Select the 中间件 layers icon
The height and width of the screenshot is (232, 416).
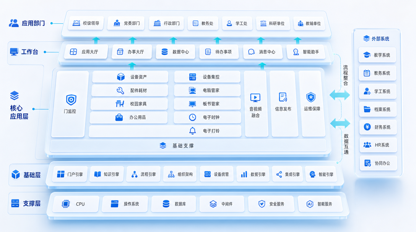213,204
